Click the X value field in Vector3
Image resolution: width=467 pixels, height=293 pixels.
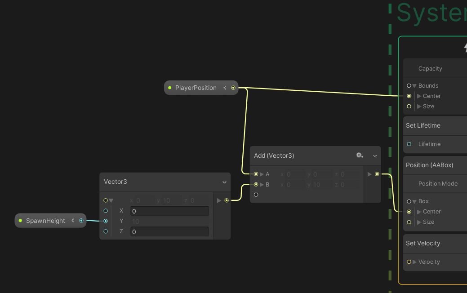(x=169, y=211)
